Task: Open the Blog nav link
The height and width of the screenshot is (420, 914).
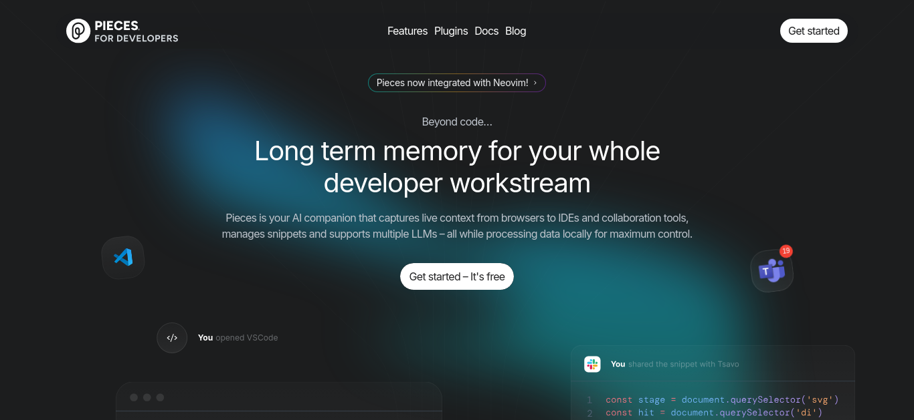Action: [516, 31]
